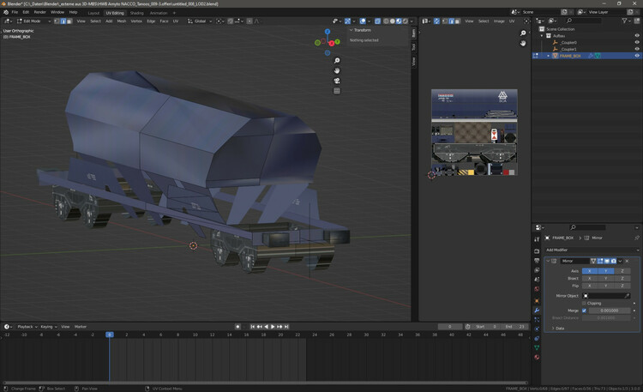Enable the Clipping checkbox

click(x=585, y=304)
